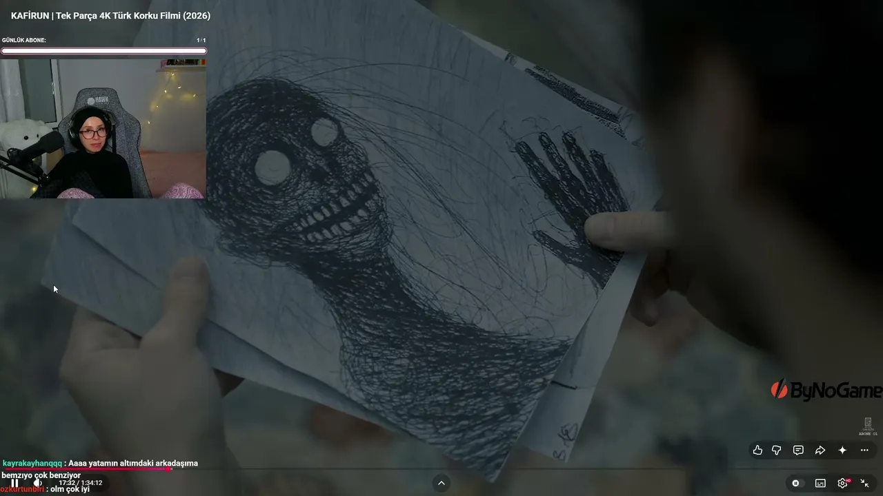This screenshot has height=496, width=883.
Task: Exit fullscreen mode
Action: click(864, 483)
